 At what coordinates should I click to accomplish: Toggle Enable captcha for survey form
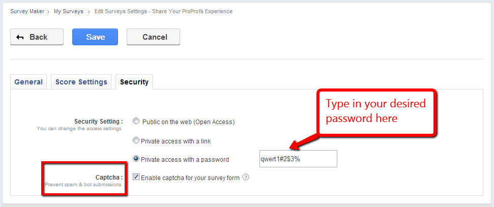[x=136, y=178]
